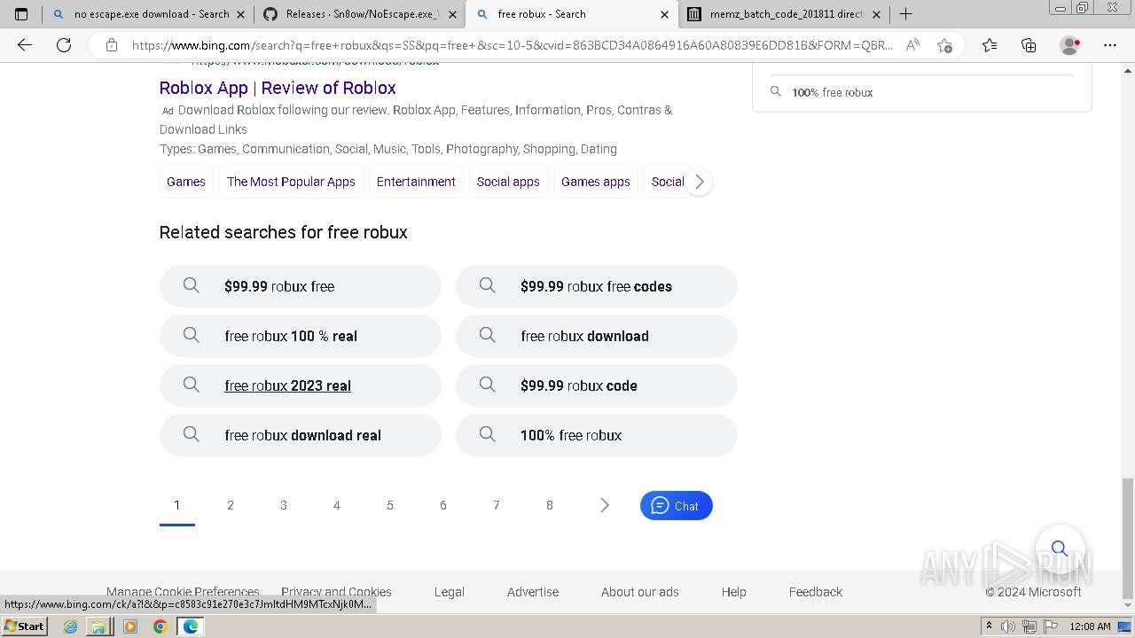Open the Favorites list

[x=990, y=45]
